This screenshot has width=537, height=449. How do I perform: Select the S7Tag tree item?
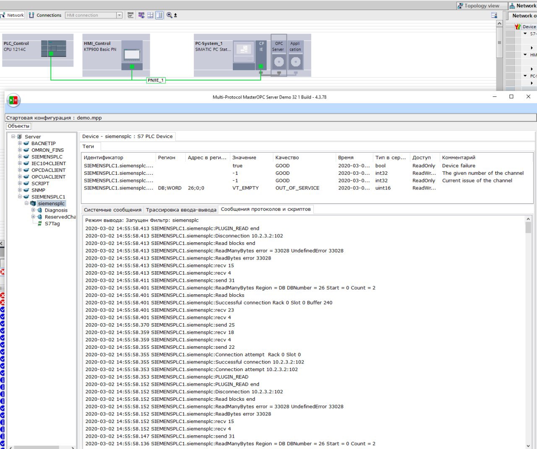[x=52, y=224]
